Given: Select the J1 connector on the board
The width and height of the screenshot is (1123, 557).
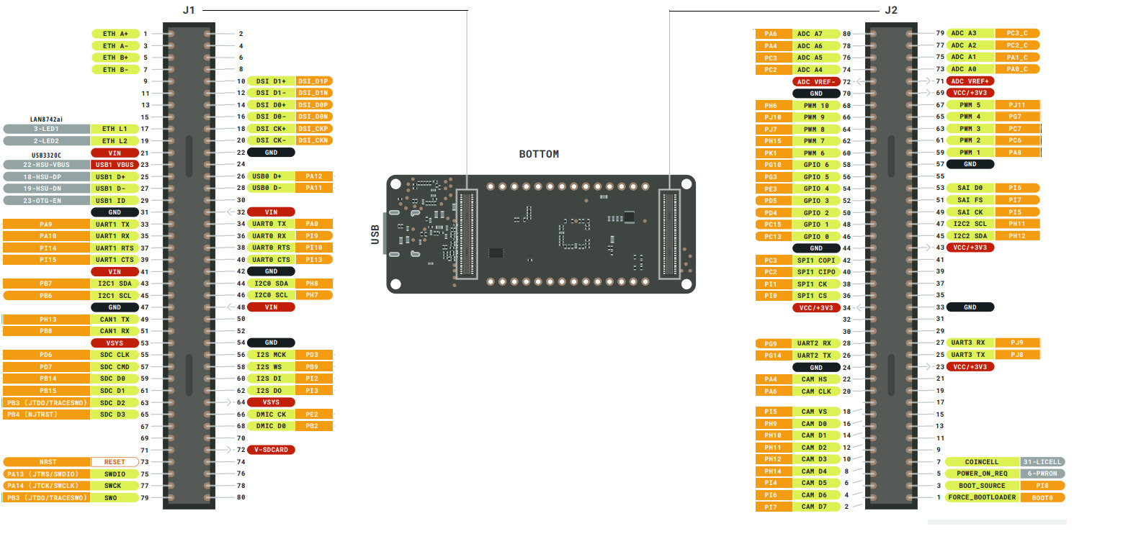Looking at the screenshot, I should (466, 234).
